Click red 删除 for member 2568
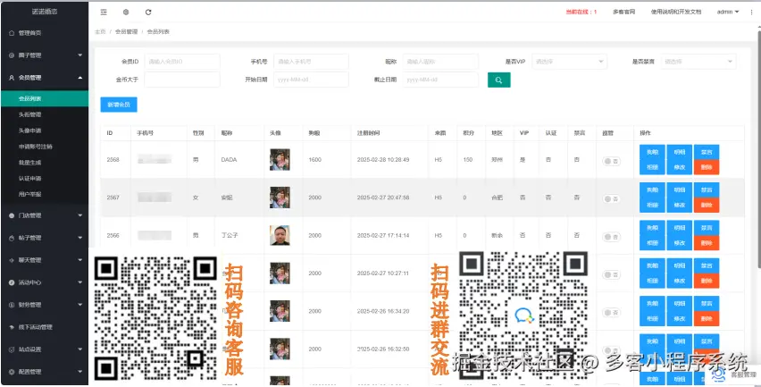 click(x=707, y=167)
